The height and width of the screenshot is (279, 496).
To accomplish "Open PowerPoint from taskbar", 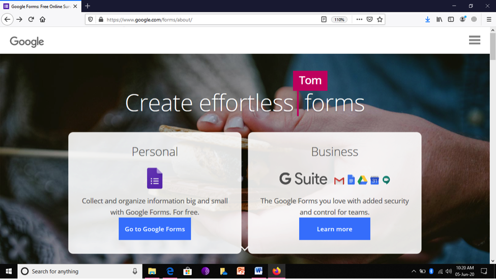I will (x=241, y=271).
